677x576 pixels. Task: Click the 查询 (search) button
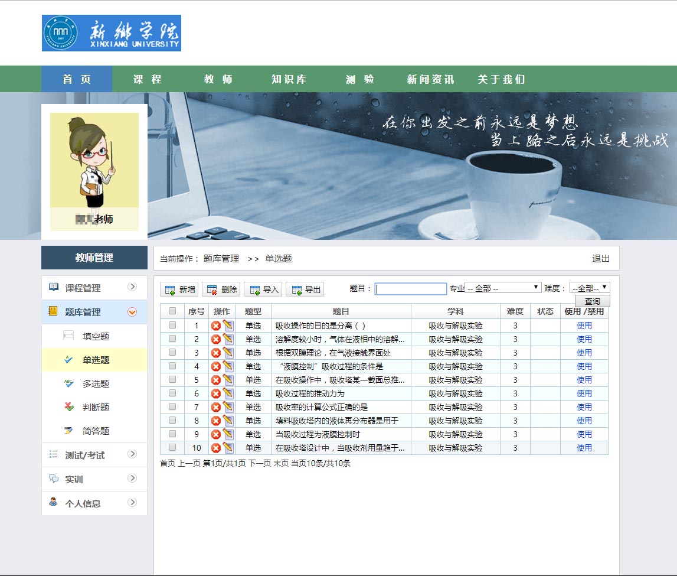click(592, 301)
